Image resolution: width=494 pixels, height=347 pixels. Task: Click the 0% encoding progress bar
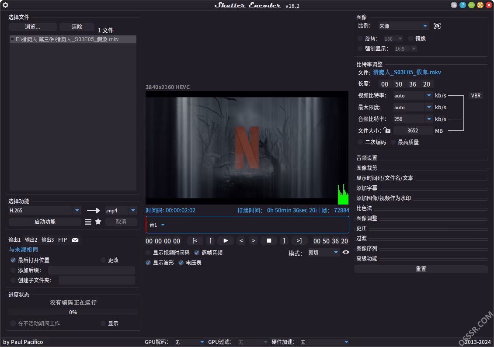click(x=73, y=312)
